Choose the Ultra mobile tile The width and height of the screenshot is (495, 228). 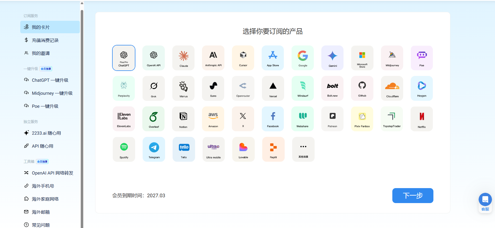point(214,149)
